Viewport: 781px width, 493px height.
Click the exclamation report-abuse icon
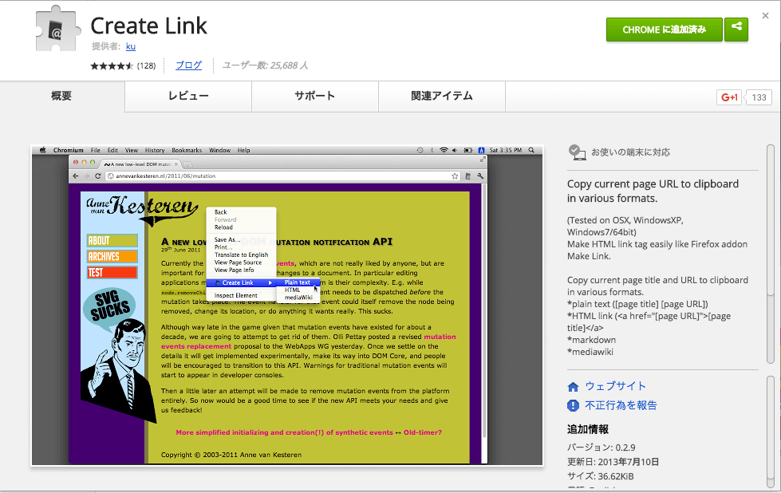click(x=573, y=406)
